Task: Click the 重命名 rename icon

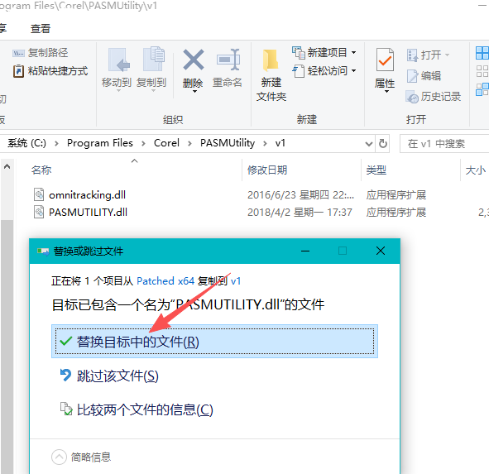Action: coord(228,60)
